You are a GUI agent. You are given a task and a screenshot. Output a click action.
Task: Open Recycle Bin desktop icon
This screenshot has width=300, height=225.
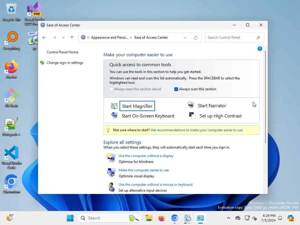point(11,12)
